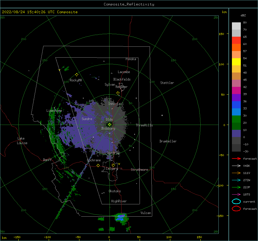Click the red forecast arrow in legend
The width and height of the screenshot is (258, 241).
pyautogui.click(x=236, y=158)
